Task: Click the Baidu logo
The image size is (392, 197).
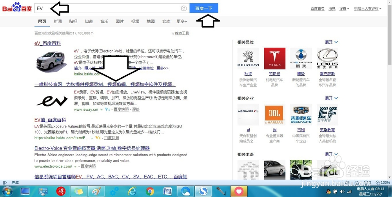Action: [x=17, y=7]
